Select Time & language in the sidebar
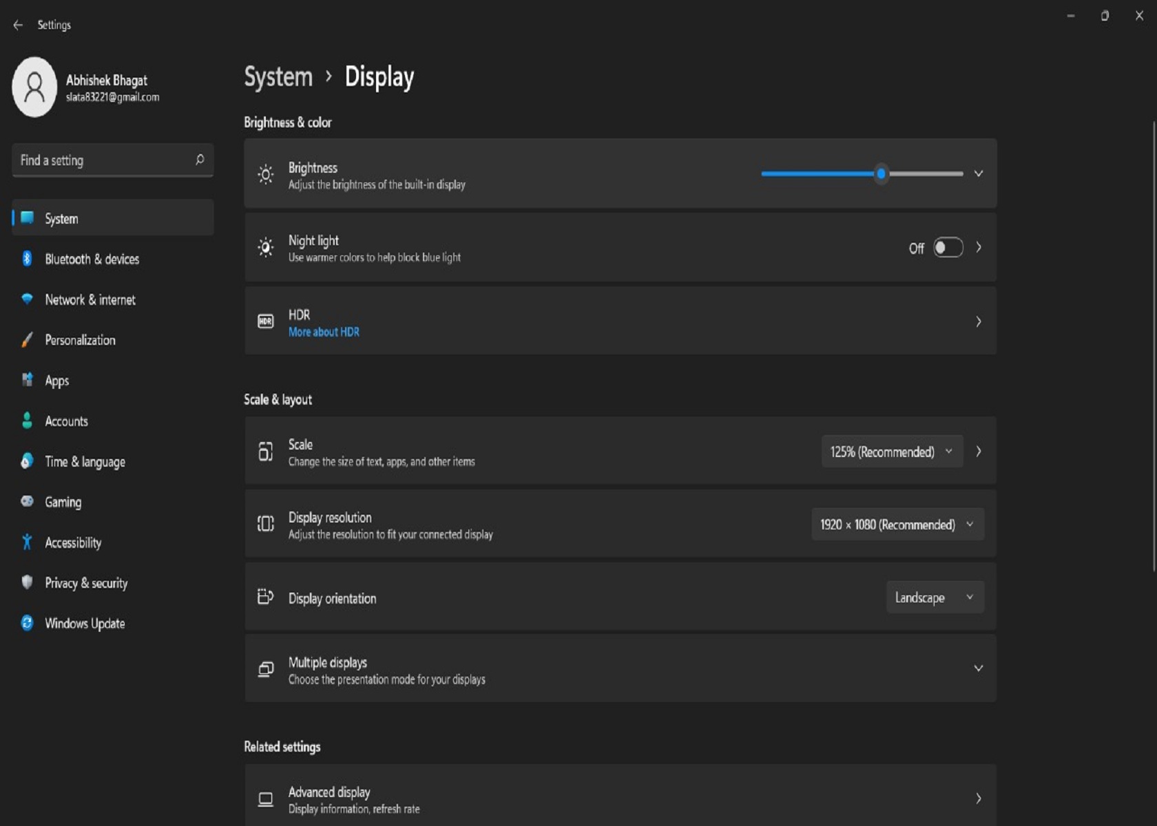The image size is (1157, 826). coord(85,461)
